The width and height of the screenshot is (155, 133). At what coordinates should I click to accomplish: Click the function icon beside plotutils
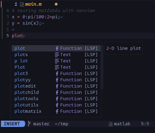click(57, 105)
